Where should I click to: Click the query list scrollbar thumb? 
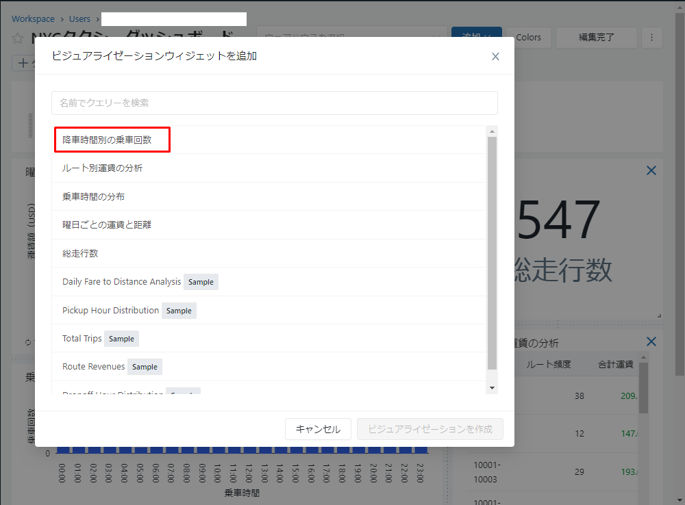[492, 253]
